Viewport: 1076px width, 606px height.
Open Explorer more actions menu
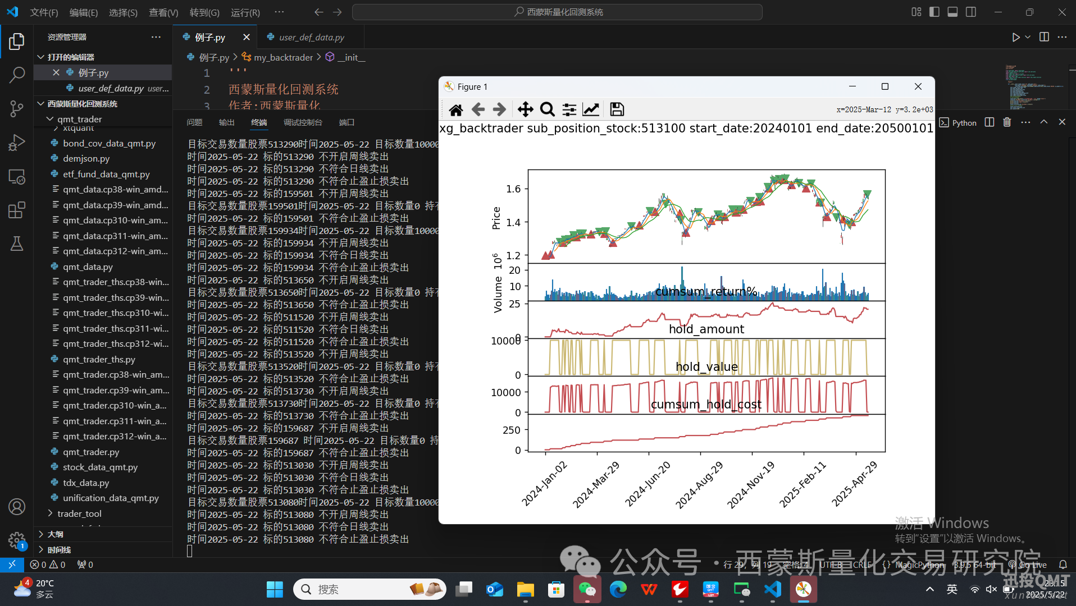point(156,37)
